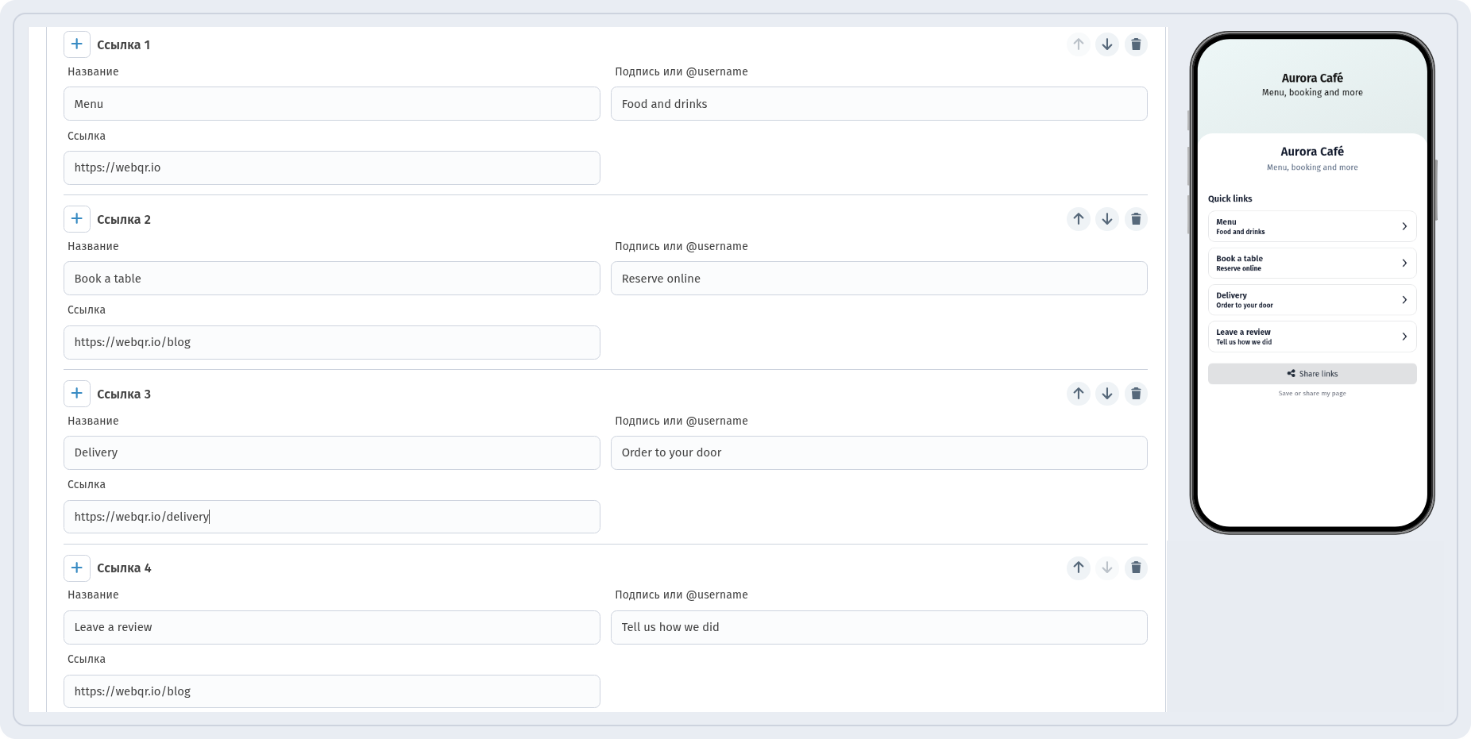
Task: Edit the Food and drinks caption field
Action: tap(879, 104)
